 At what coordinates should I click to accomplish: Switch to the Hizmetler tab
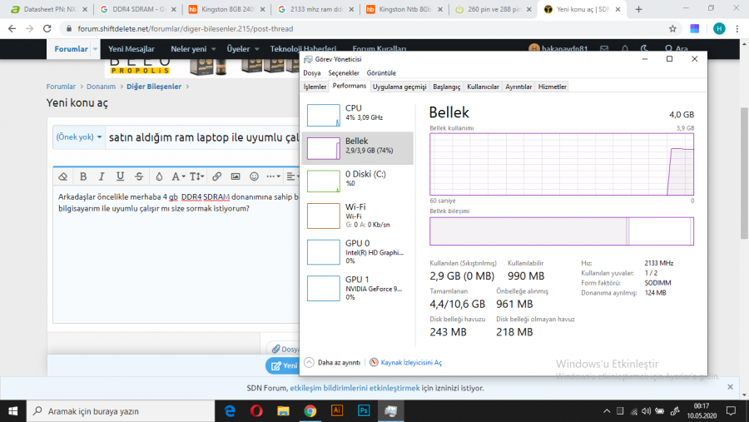point(553,87)
